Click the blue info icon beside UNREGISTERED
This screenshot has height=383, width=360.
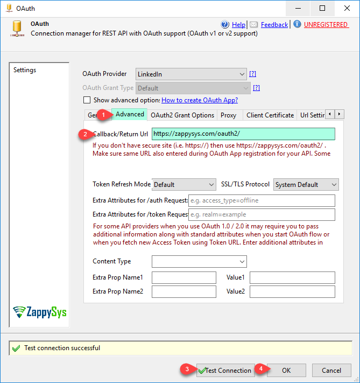[x=297, y=24]
